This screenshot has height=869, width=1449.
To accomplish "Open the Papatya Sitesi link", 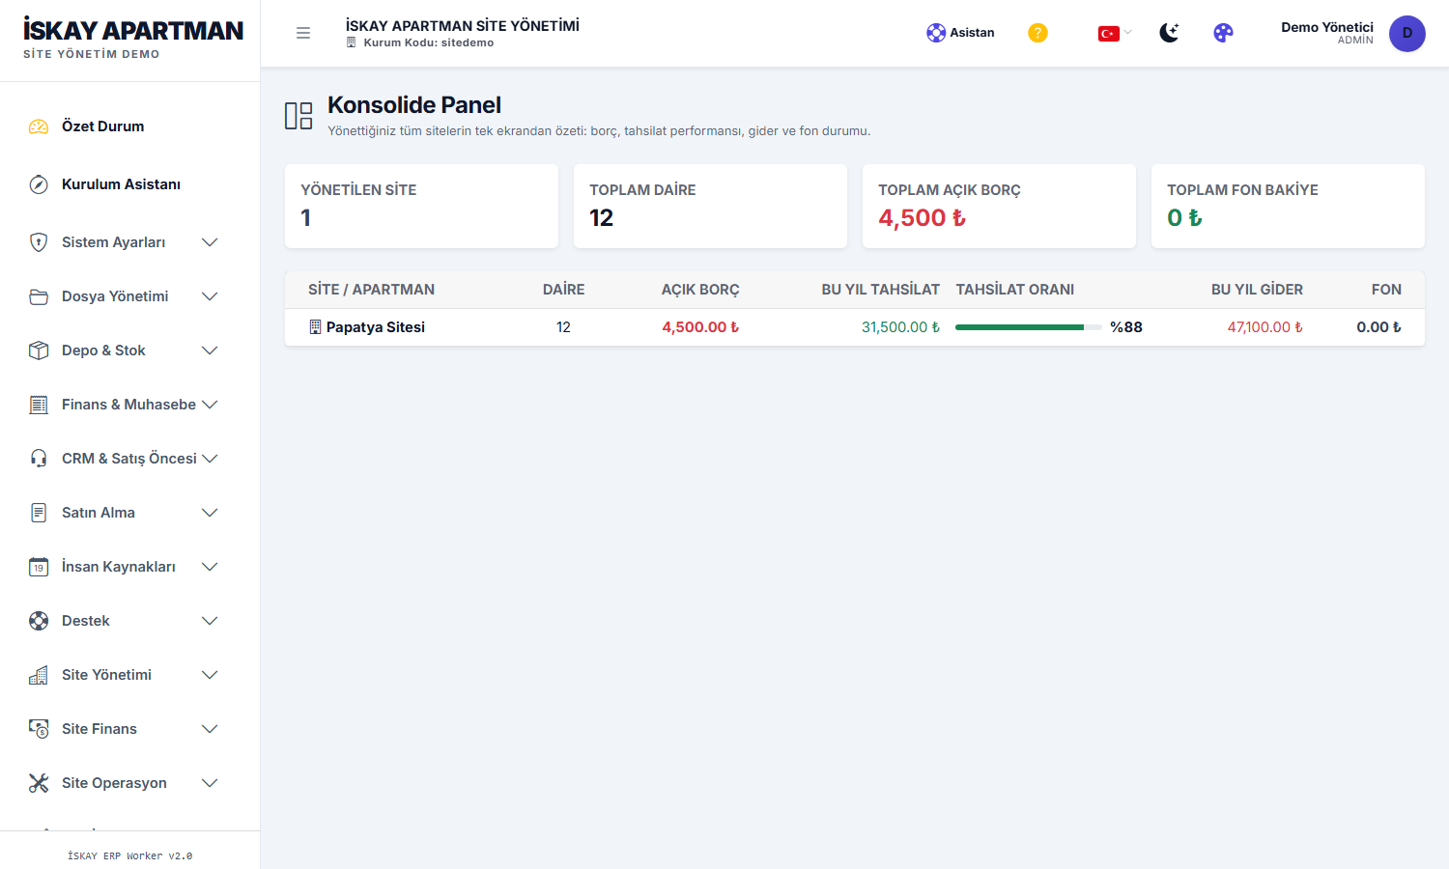I will [376, 327].
